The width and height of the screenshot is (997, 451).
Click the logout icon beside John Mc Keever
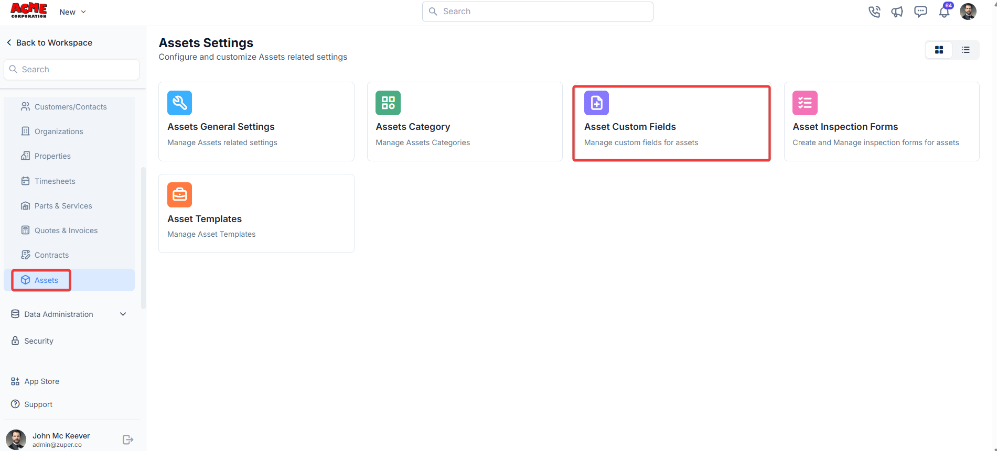(x=128, y=439)
